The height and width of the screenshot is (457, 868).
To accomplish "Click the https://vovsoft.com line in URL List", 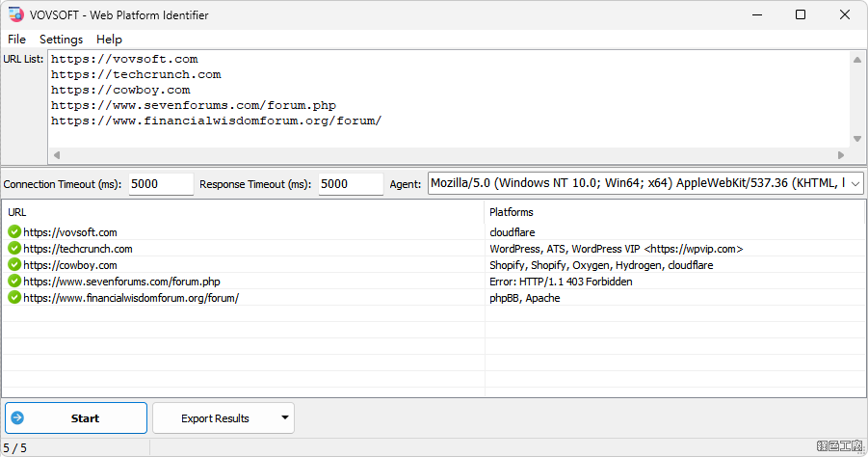I will (124, 59).
